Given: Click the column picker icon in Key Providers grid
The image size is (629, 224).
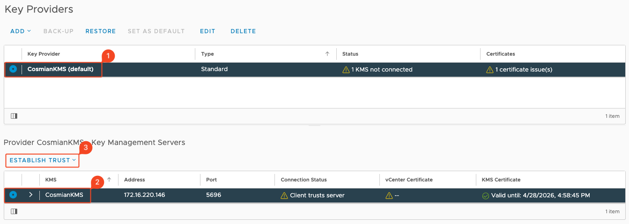Looking at the screenshot, I should tap(14, 116).
